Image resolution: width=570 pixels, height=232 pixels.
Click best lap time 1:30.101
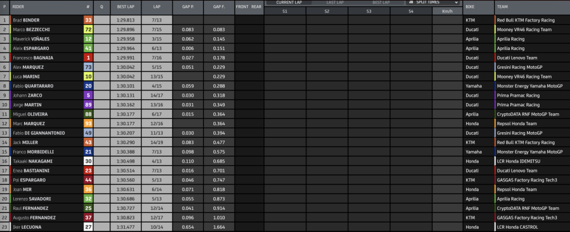pyautogui.click(x=125, y=86)
